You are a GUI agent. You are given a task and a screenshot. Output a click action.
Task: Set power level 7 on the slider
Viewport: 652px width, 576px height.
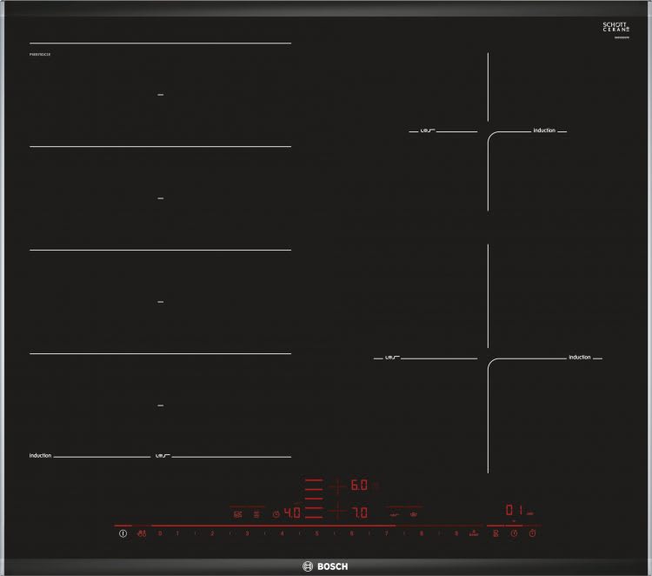point(386,533)
